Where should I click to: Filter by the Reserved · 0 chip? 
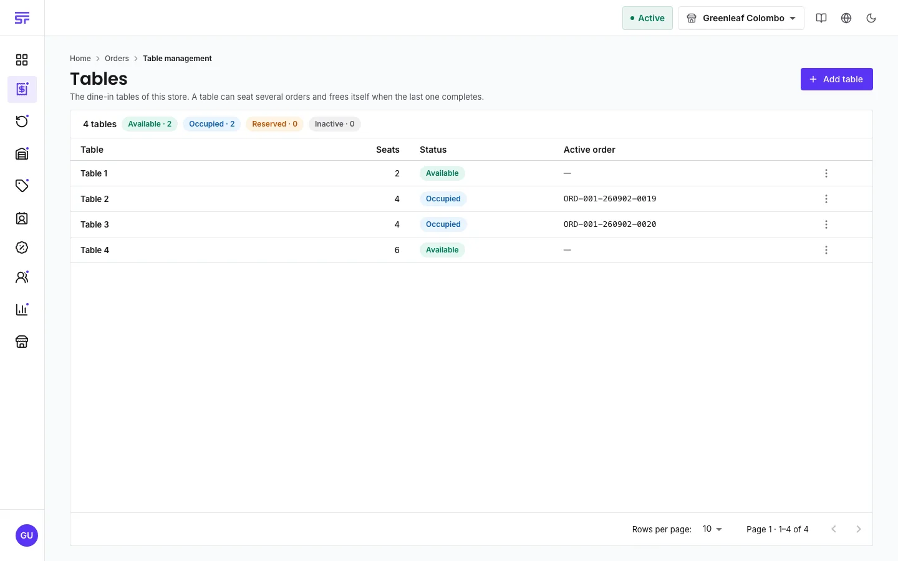(x=274, y=124)
